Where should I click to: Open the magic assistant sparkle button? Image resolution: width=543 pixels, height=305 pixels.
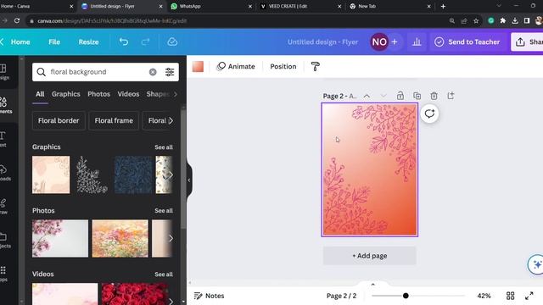pyautogui.click(x=537, y=264)
